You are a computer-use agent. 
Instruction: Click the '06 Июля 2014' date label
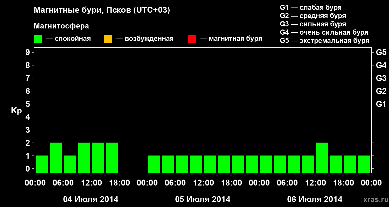[315, 199]
